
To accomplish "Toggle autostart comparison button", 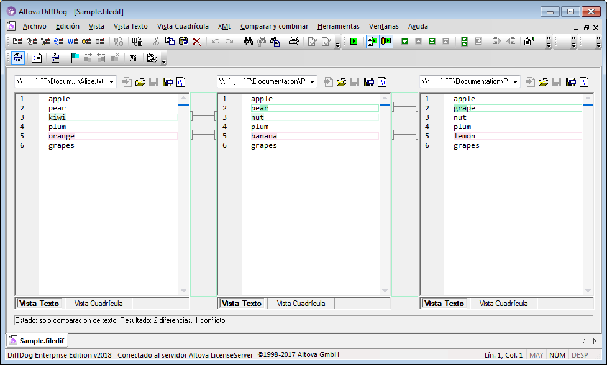I will click(372, 42).
